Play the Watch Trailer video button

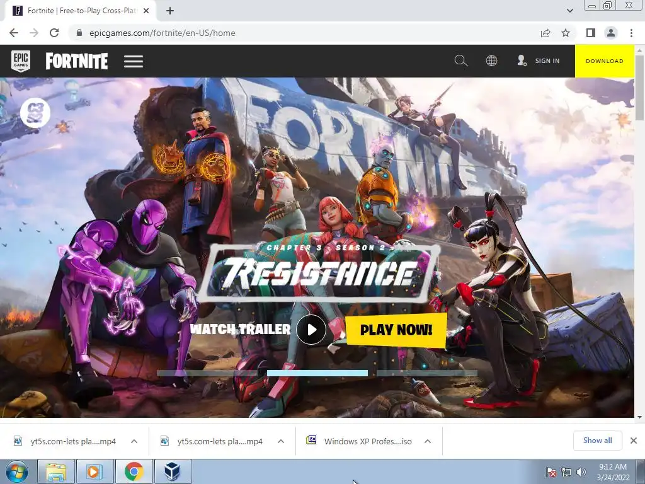point(311,330)
